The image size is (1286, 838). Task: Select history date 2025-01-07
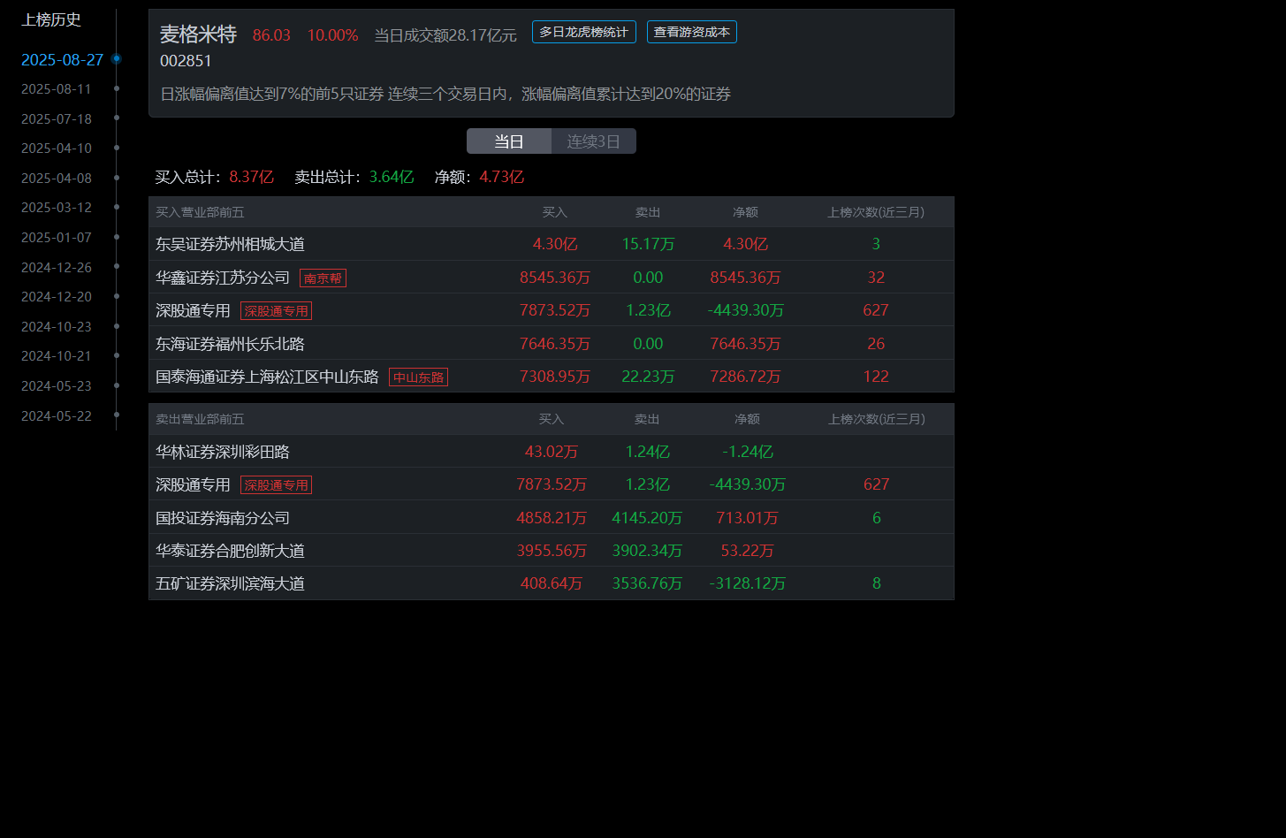[x=57, y=237]
